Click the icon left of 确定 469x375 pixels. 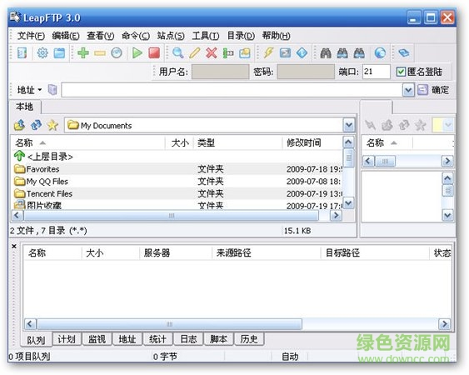click(422, 89)
